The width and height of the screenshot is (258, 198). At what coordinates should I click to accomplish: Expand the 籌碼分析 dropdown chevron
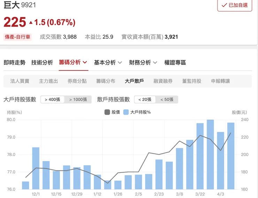pos(85,62)
